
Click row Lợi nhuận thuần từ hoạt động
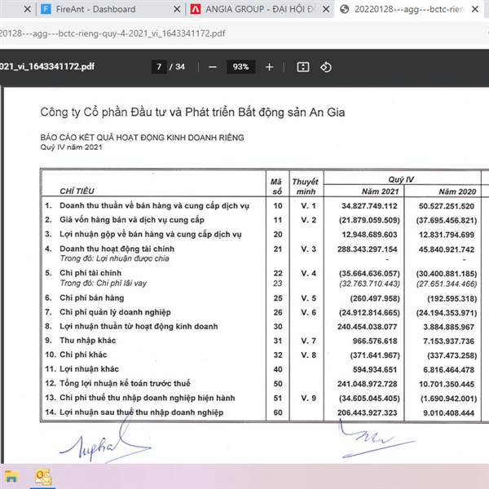pyautogui.click(x=131, y=326)
